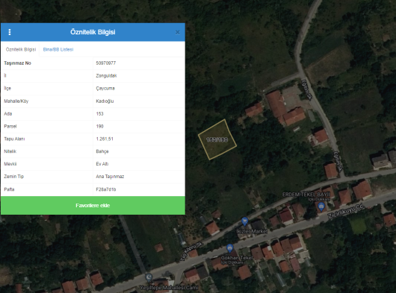Screen dimensions: 396x293
Task: Click the Zichlikuyu Cd. street label
Action: coord(346,211)
